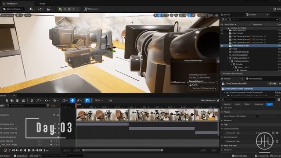The height and width of the screenshot is (158, 281).
Task: Select the Cam_Stand item in Outliner
Action: pyautogui.click(x=238, y=33)
